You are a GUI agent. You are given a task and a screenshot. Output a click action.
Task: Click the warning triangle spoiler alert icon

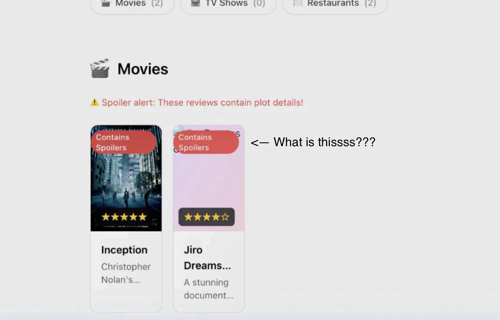click(x=94, y=102)
